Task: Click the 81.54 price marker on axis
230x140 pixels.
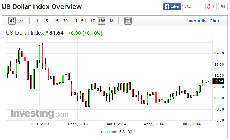Action: (218, 81)
